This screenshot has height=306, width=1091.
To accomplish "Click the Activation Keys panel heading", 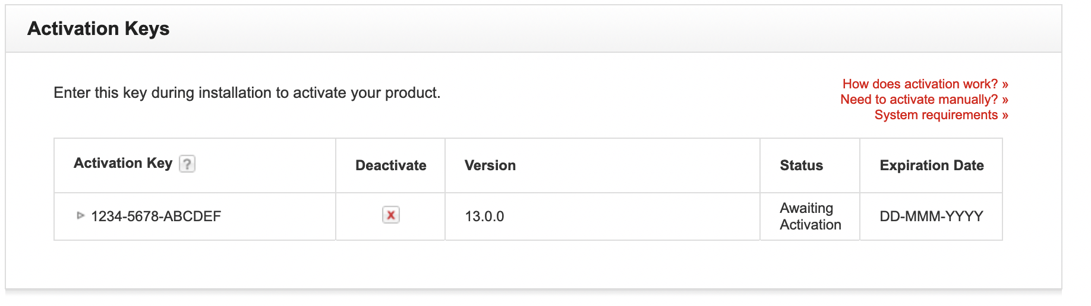I will 99,28.
